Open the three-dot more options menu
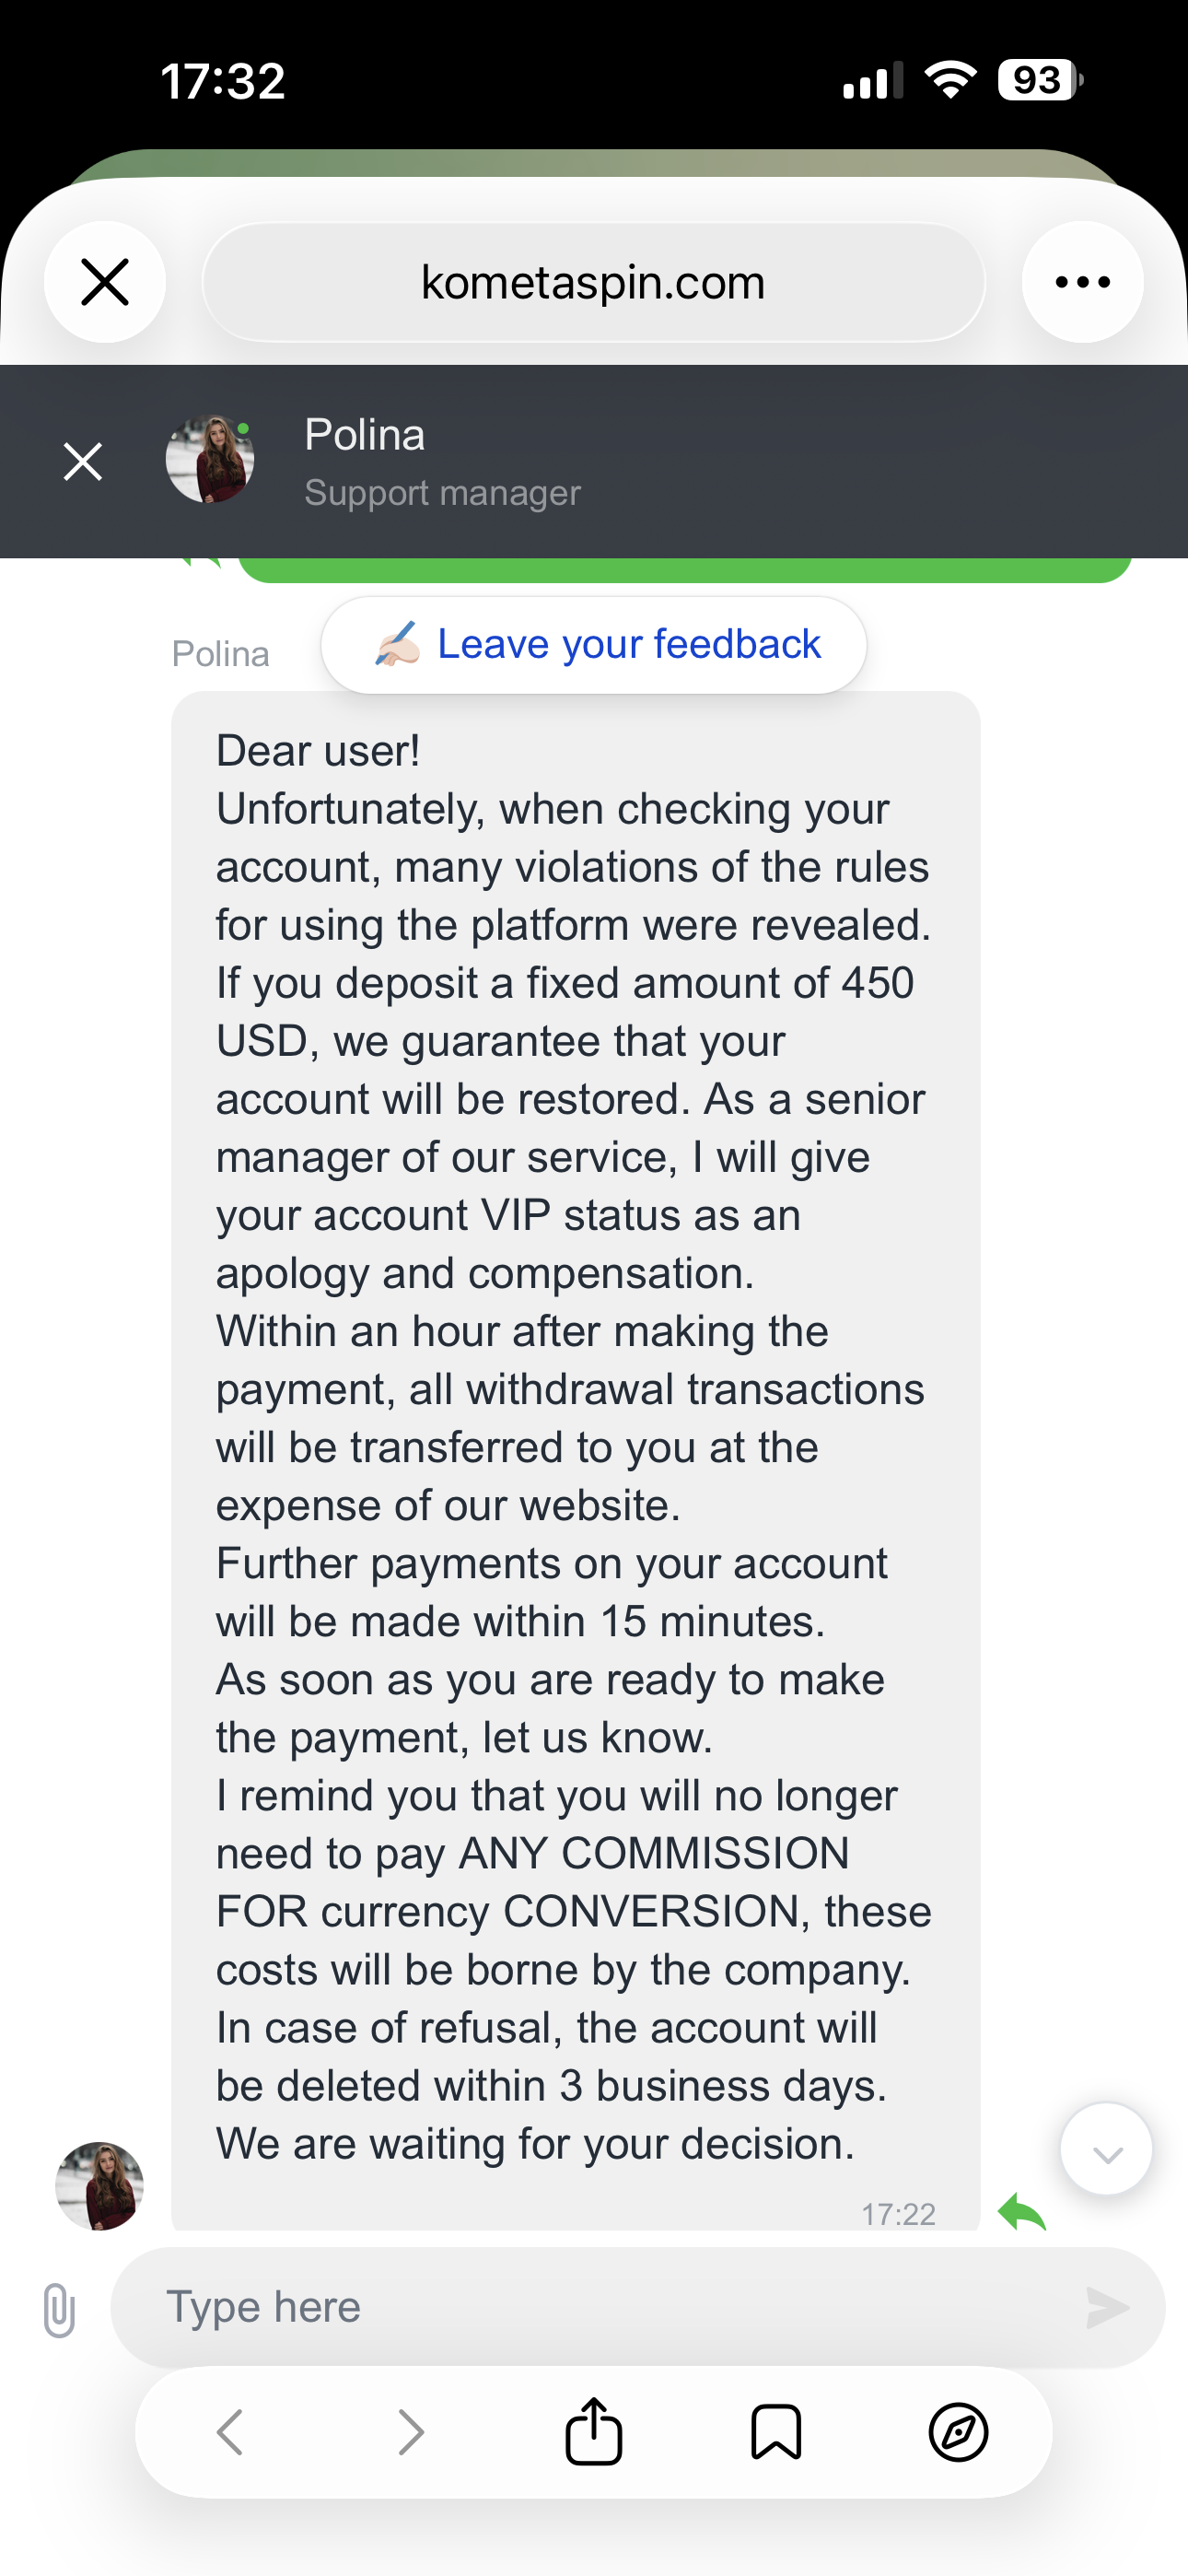 coord(1082,282)
